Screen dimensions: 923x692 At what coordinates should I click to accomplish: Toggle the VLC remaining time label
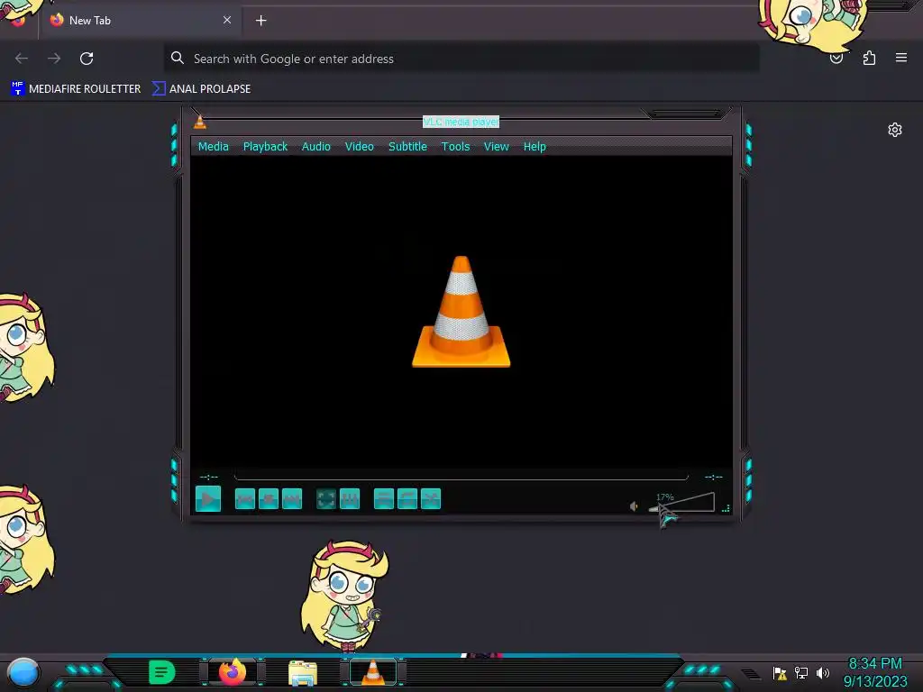coord(714,477)
